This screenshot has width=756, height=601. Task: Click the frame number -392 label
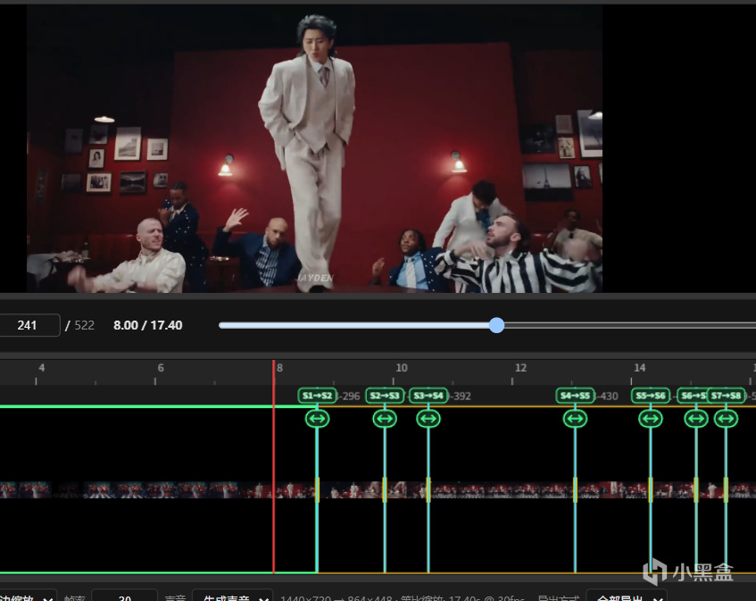point(461,396)
